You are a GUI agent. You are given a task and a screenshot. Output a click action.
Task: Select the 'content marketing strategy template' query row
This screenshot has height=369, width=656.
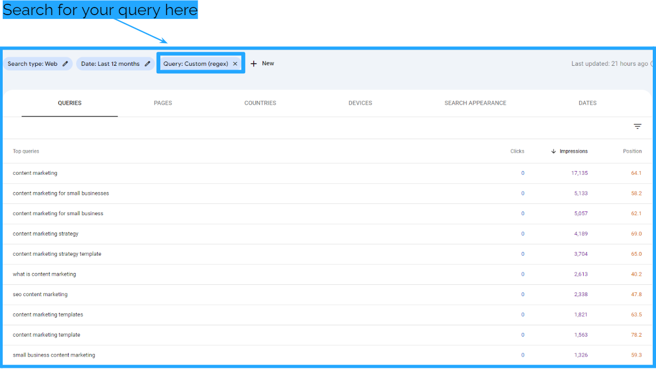coord(57,254)
